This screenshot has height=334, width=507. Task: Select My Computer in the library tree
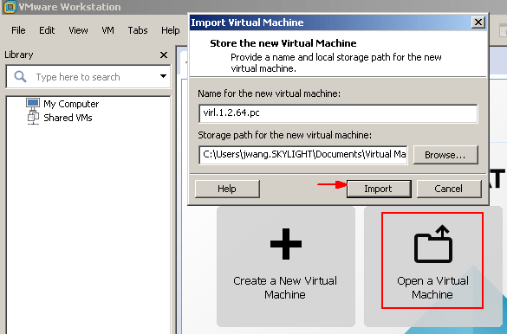pyautogui.click(x=71, y=104)
